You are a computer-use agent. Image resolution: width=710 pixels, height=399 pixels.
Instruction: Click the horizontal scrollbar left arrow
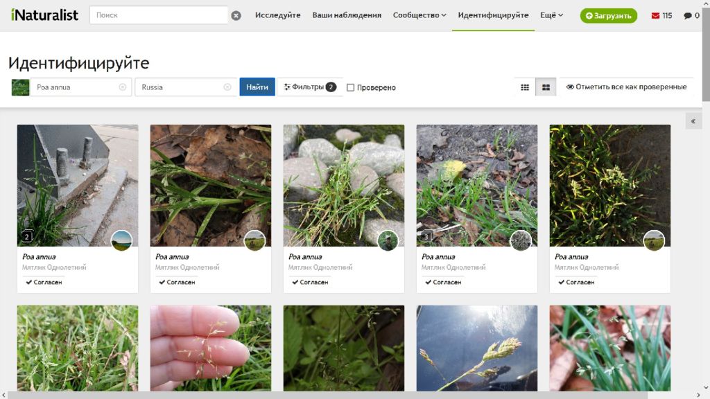pos(3,396)
